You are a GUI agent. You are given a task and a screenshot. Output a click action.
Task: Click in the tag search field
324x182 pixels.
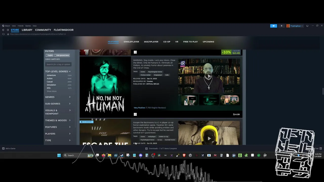click(x=58, y=64)
